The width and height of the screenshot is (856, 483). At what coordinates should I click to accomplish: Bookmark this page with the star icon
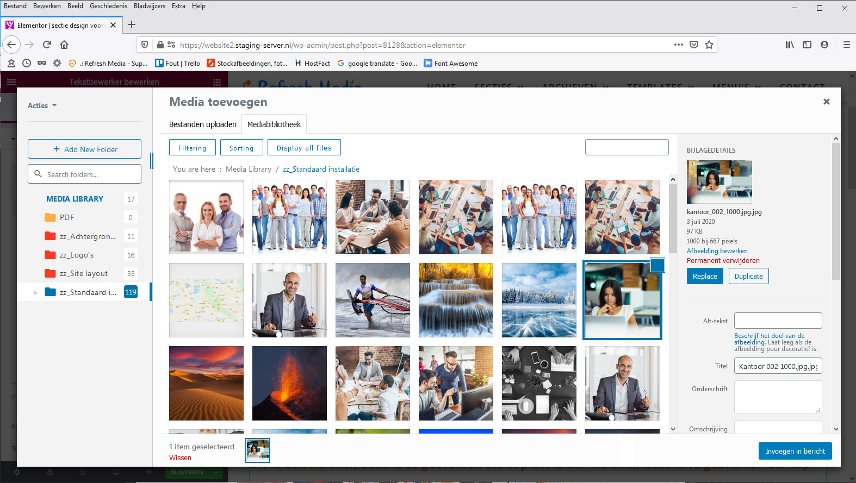(709, 45)
